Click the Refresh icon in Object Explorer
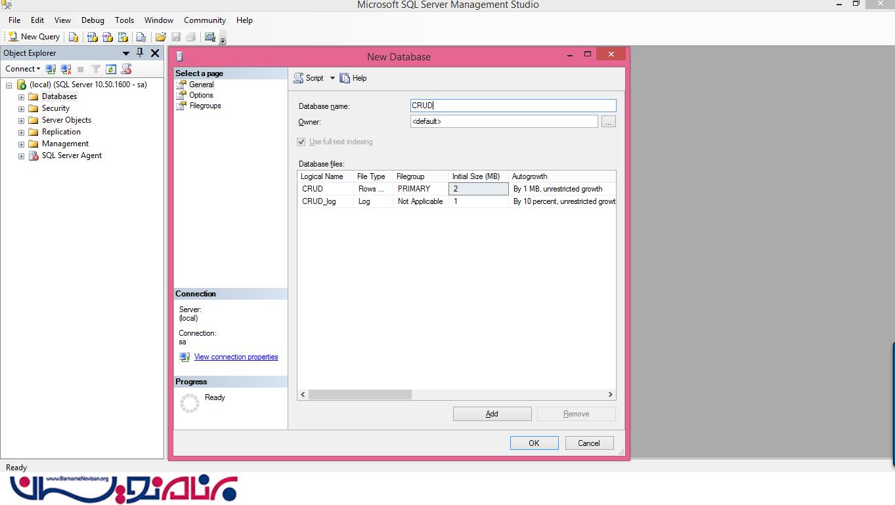 (x=111, y=69)
